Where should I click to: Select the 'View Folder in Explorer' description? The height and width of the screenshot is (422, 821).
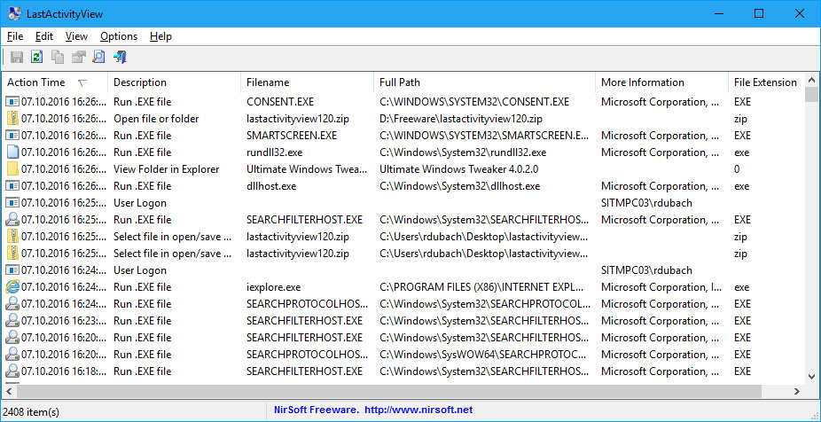point(166,169)
